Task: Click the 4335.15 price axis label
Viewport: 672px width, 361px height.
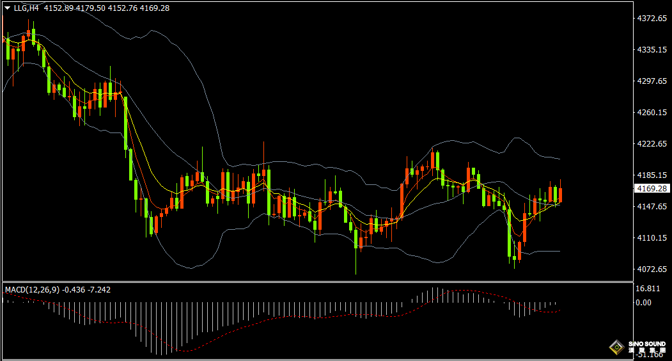Action: pyautogui.click(x=652, y=50)
